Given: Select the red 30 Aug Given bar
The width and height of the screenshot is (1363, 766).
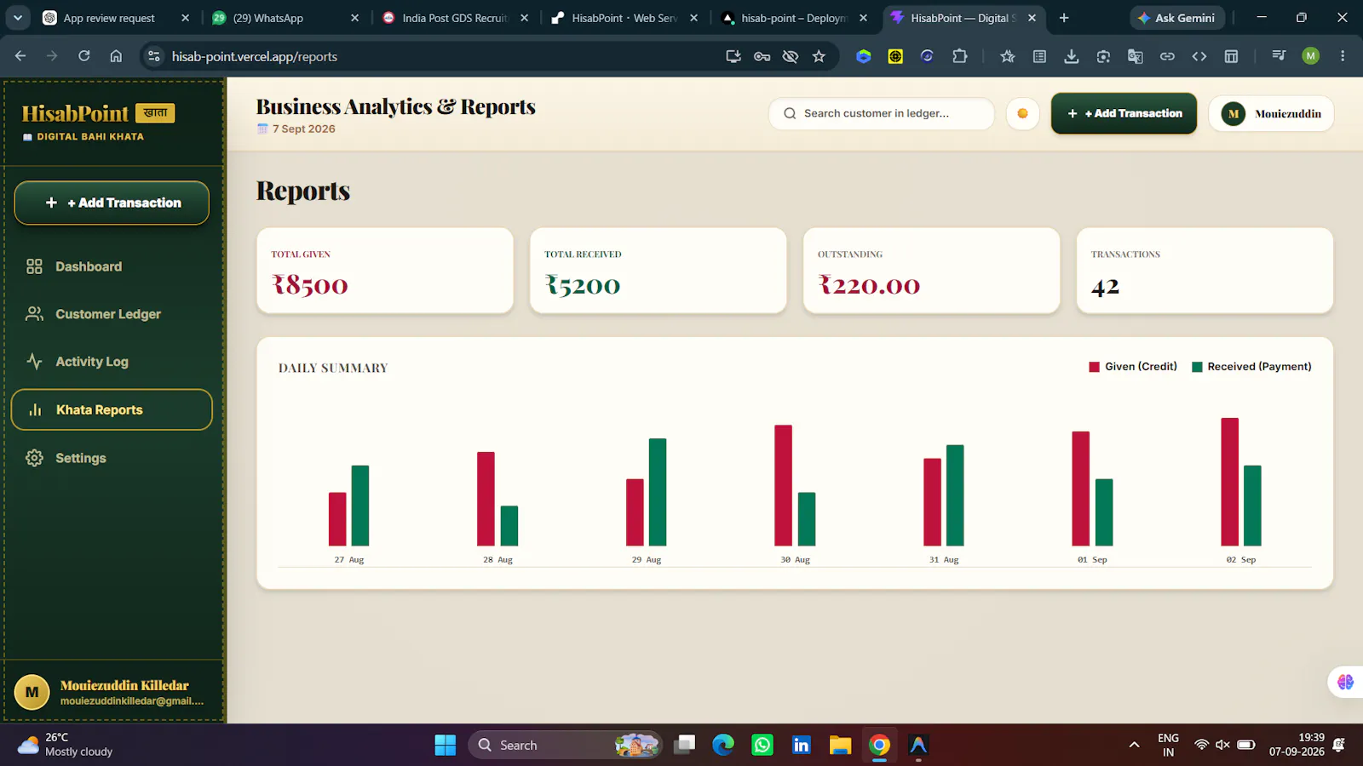Looking at the screenshot, I should click(783, 485).
